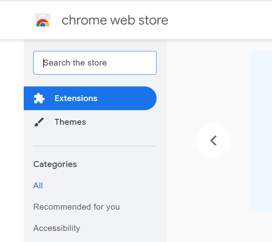Open the Recommended for you category

(x=76, y=207)
